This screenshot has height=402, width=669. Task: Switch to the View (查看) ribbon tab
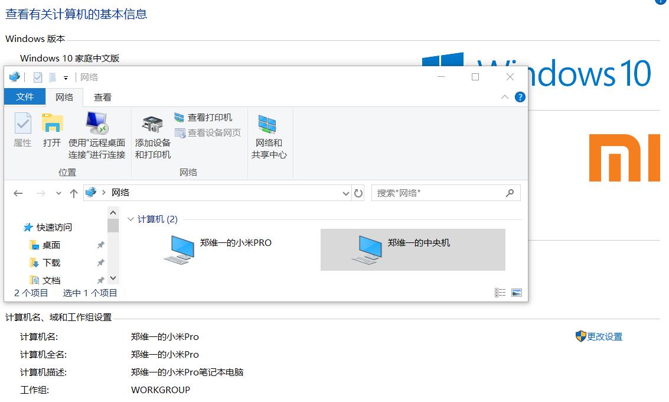pos(102,98)
